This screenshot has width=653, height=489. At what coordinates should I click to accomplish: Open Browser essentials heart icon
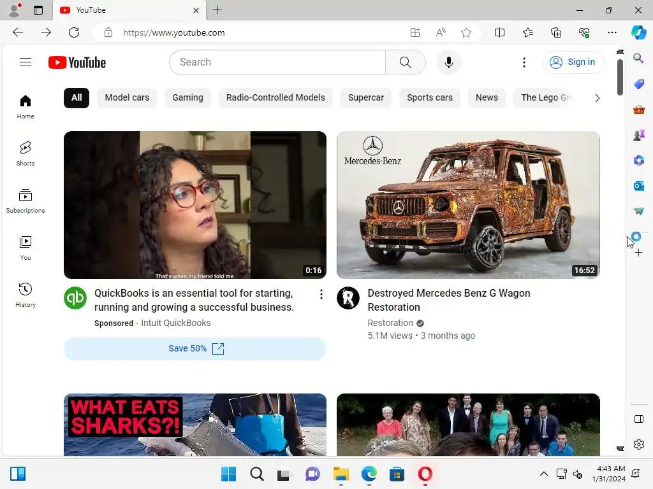[584, 32]
